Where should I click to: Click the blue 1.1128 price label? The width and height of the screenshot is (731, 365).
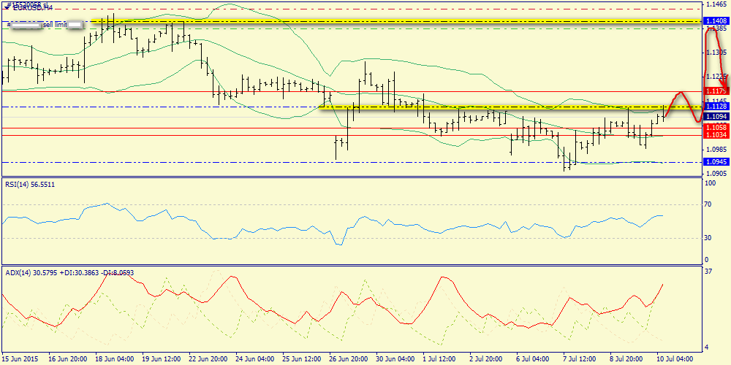click(714, 107)
